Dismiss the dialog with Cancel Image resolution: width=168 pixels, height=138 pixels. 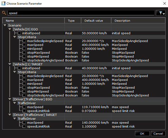158,134
